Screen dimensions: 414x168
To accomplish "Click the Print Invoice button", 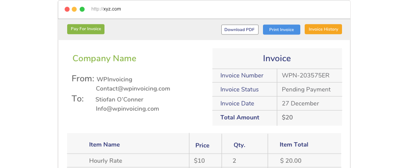I will click(x=281, y=29).
